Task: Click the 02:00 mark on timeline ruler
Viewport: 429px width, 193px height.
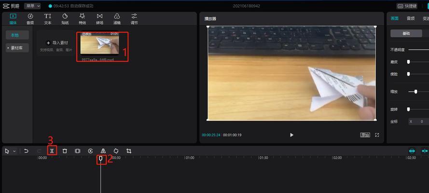Action: point(337,158)
